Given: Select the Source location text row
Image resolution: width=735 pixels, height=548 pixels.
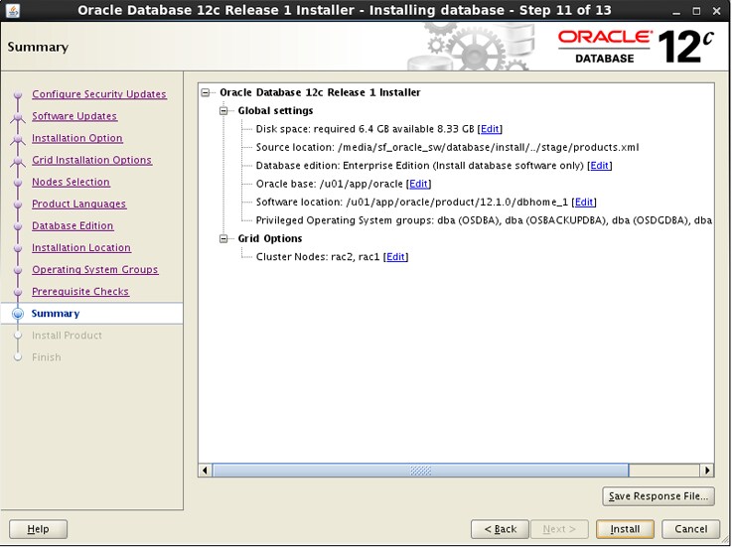Looking at the screenshot, I should [x=447, y=148].
